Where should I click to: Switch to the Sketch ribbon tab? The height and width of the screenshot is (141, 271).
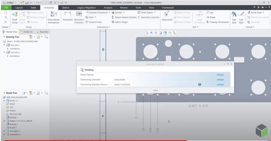(66, 7)
